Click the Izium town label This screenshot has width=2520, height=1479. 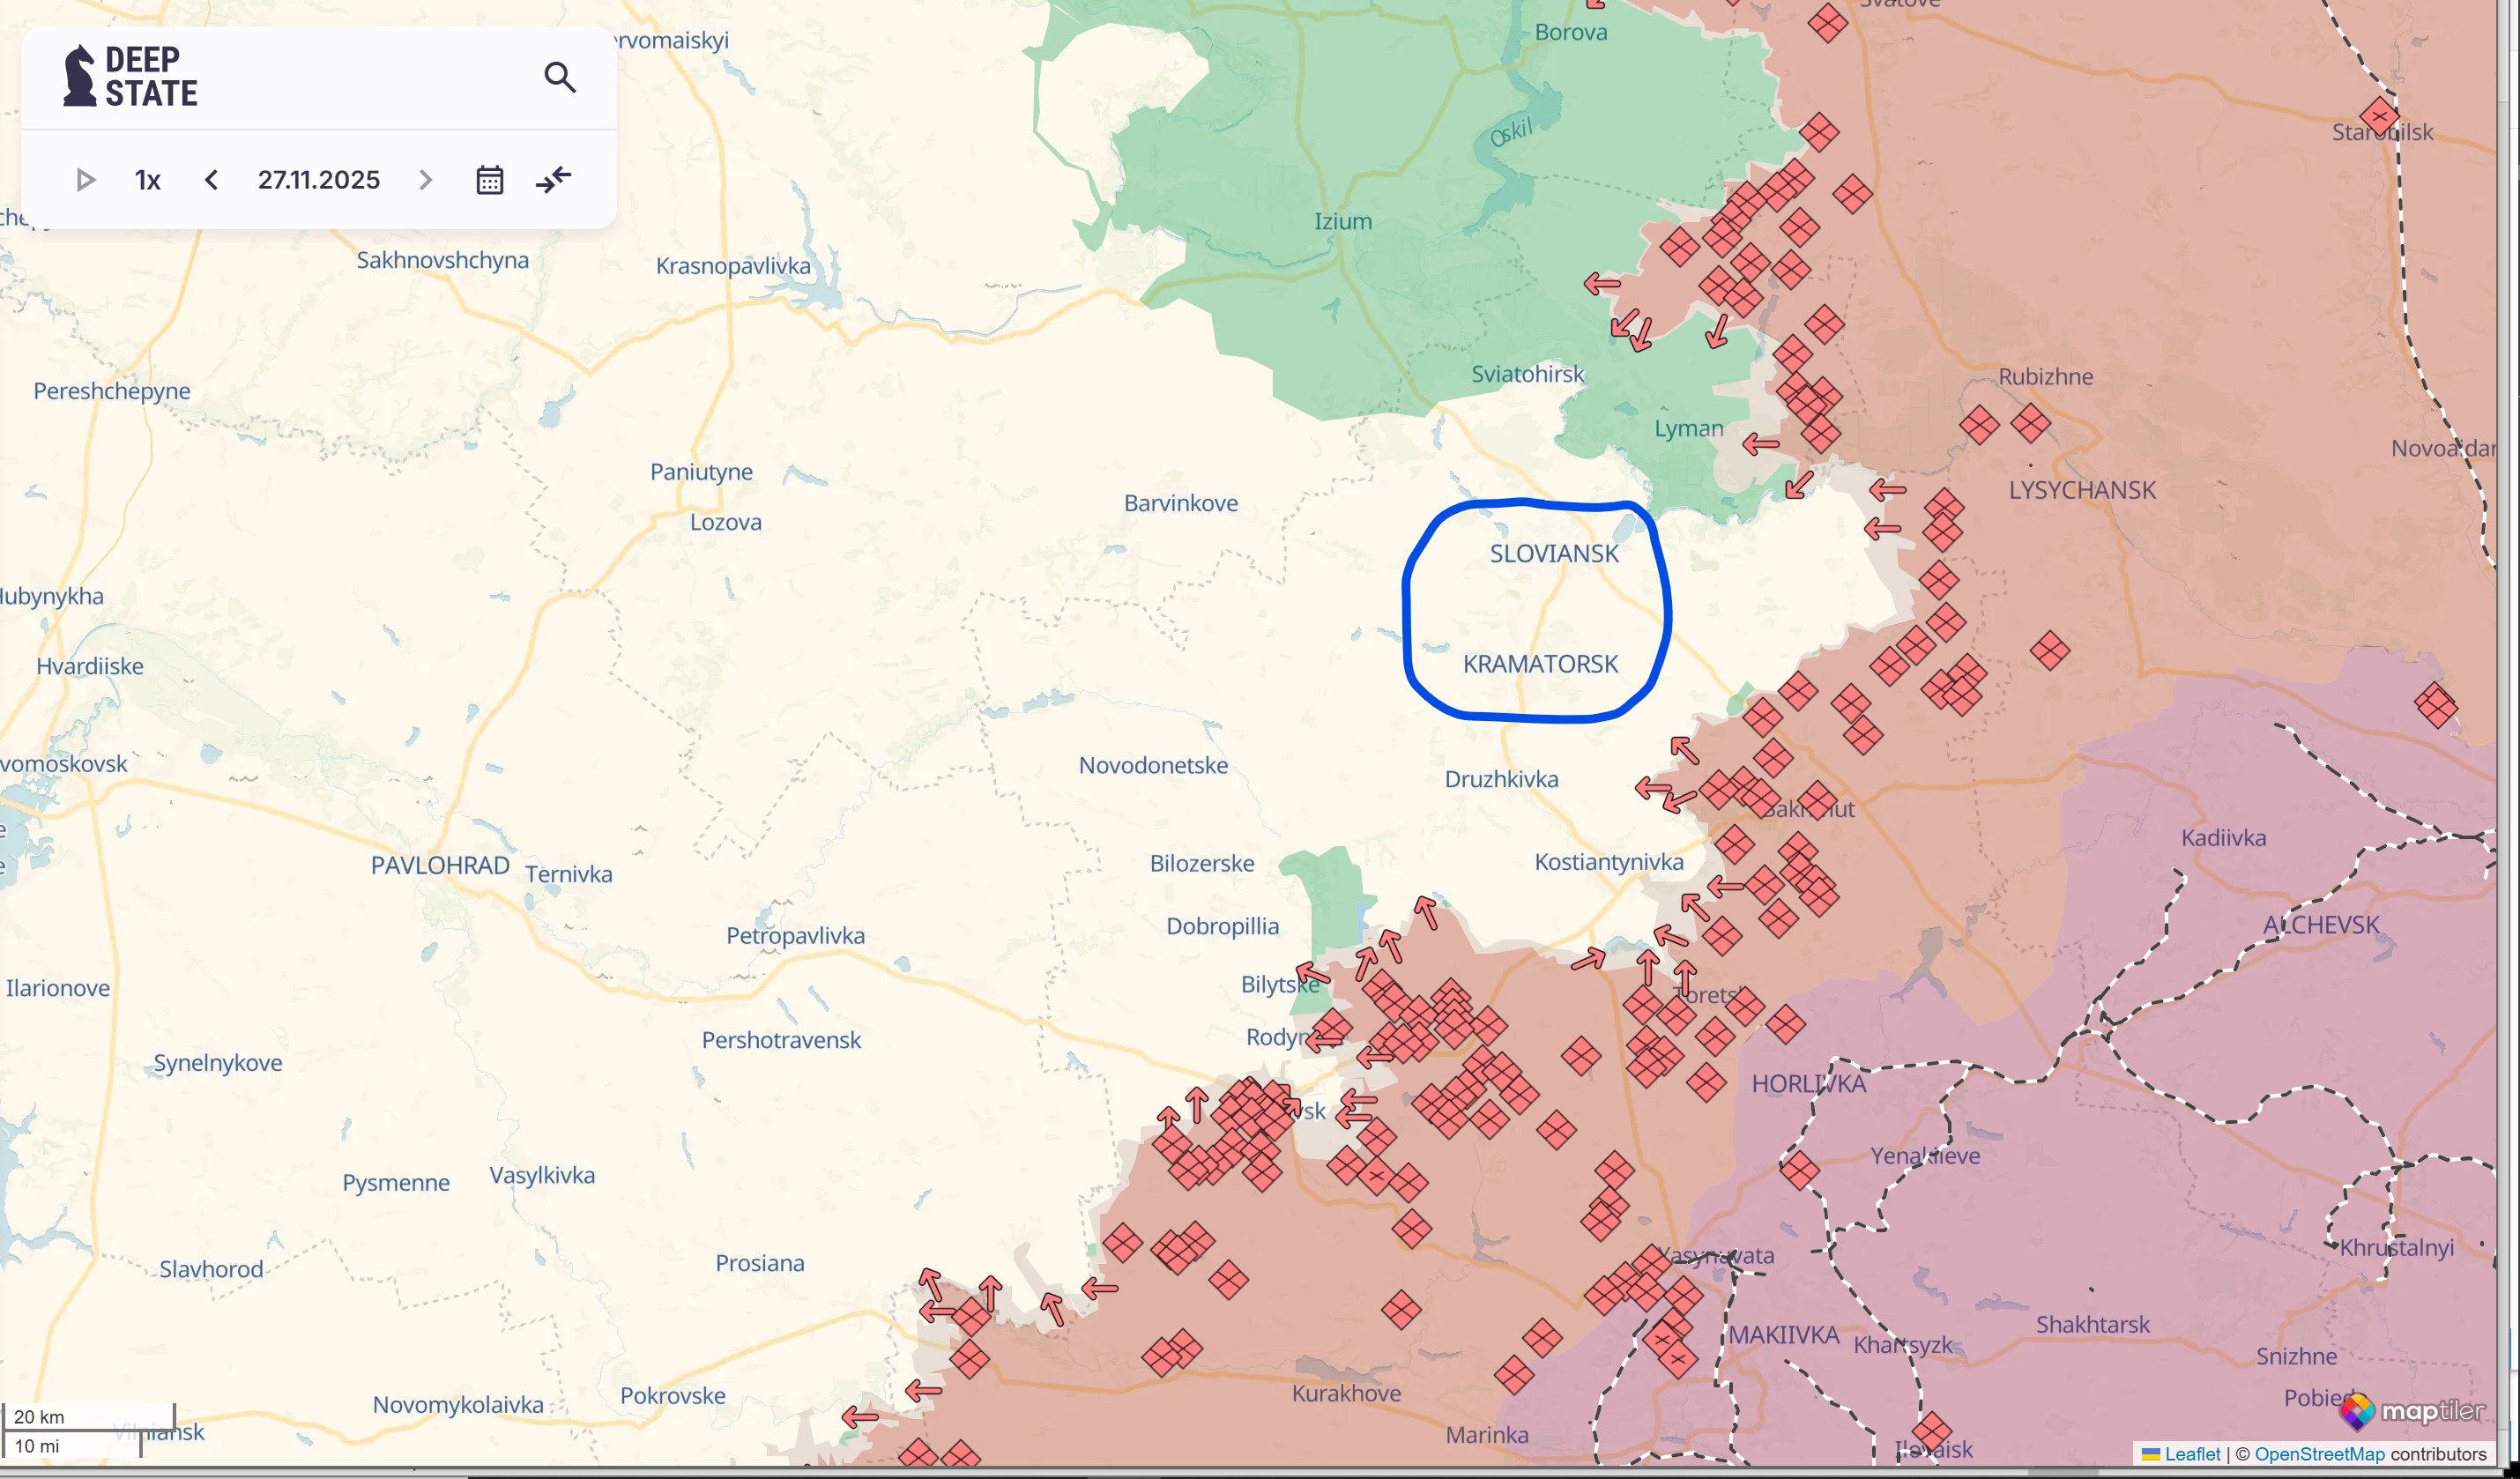point(1342,221)
